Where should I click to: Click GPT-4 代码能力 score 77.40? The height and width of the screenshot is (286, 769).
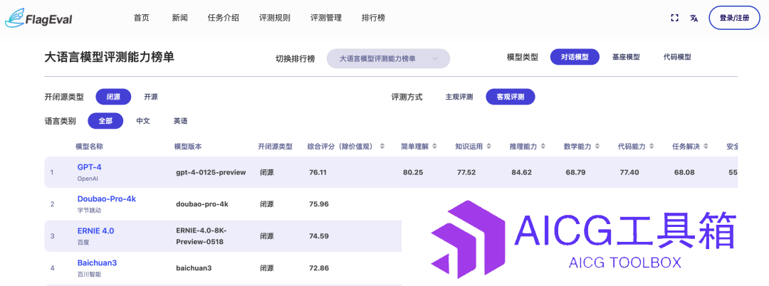tap(629, 172)
